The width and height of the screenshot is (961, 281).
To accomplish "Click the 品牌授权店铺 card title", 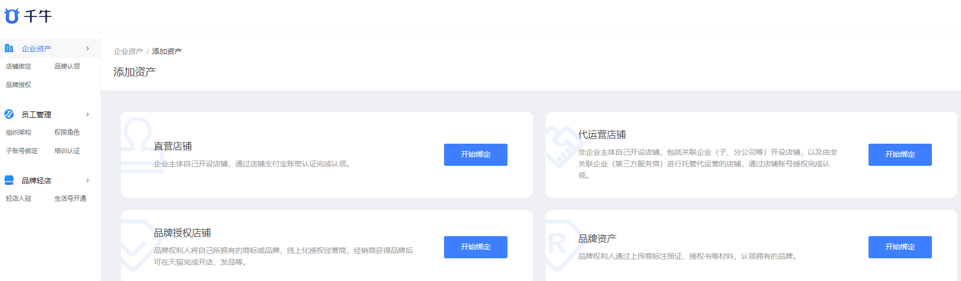I will pyautogui.click(x=182, y=233).
